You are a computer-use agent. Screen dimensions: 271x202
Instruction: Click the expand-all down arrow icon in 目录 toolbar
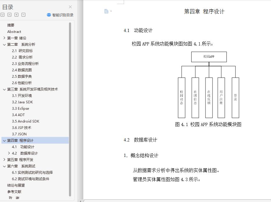2,15
